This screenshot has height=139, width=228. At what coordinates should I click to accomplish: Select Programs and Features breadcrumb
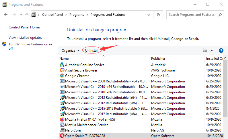(x=108, y=15)
